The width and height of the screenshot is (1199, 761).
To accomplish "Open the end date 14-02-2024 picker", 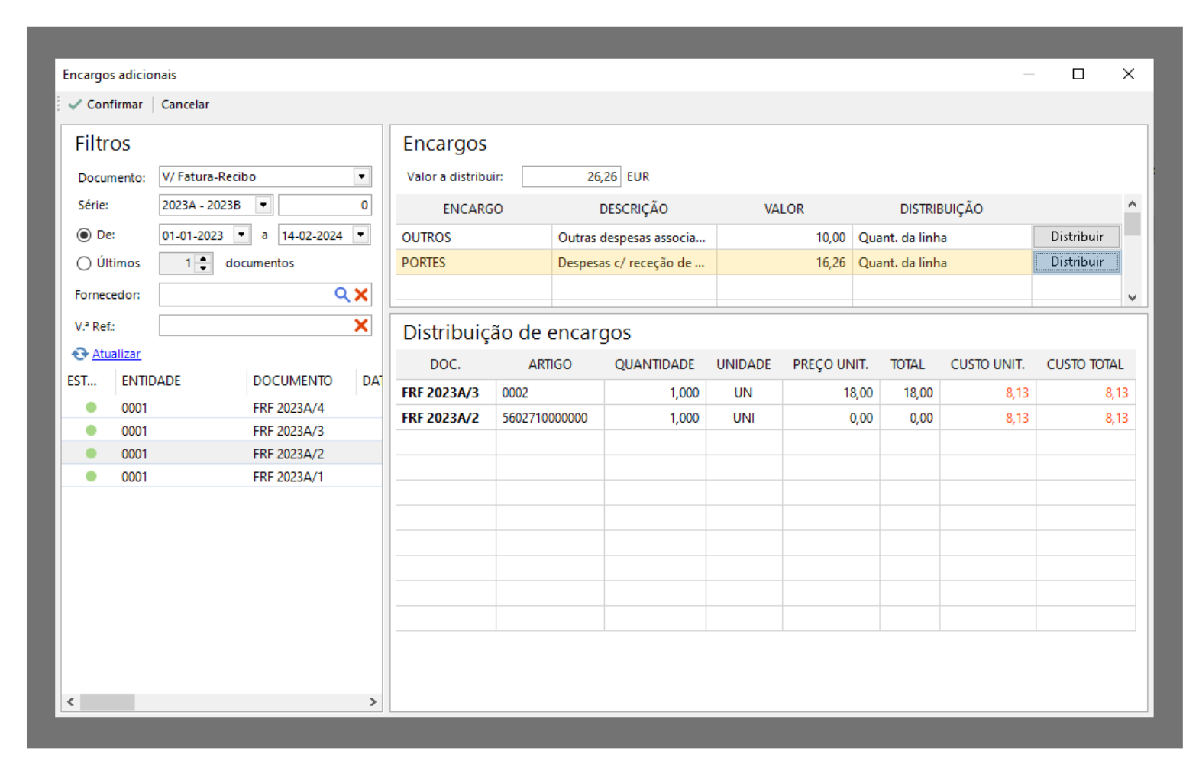I will pos(361,235).
